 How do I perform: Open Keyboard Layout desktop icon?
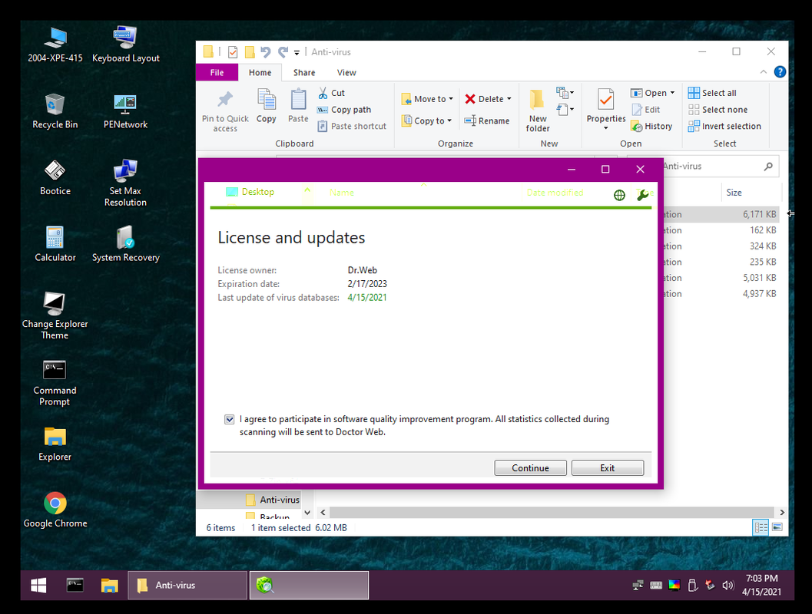pos(125,45)
